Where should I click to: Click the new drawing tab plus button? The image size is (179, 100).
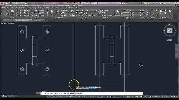(x=47, y=21)
